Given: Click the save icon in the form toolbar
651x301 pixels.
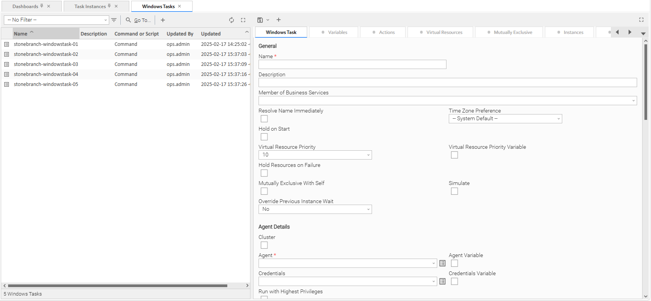Looking at the screenshot, I should point(260,20).
